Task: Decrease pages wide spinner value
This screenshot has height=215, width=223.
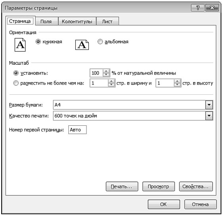Action: [x=111, y=85]
